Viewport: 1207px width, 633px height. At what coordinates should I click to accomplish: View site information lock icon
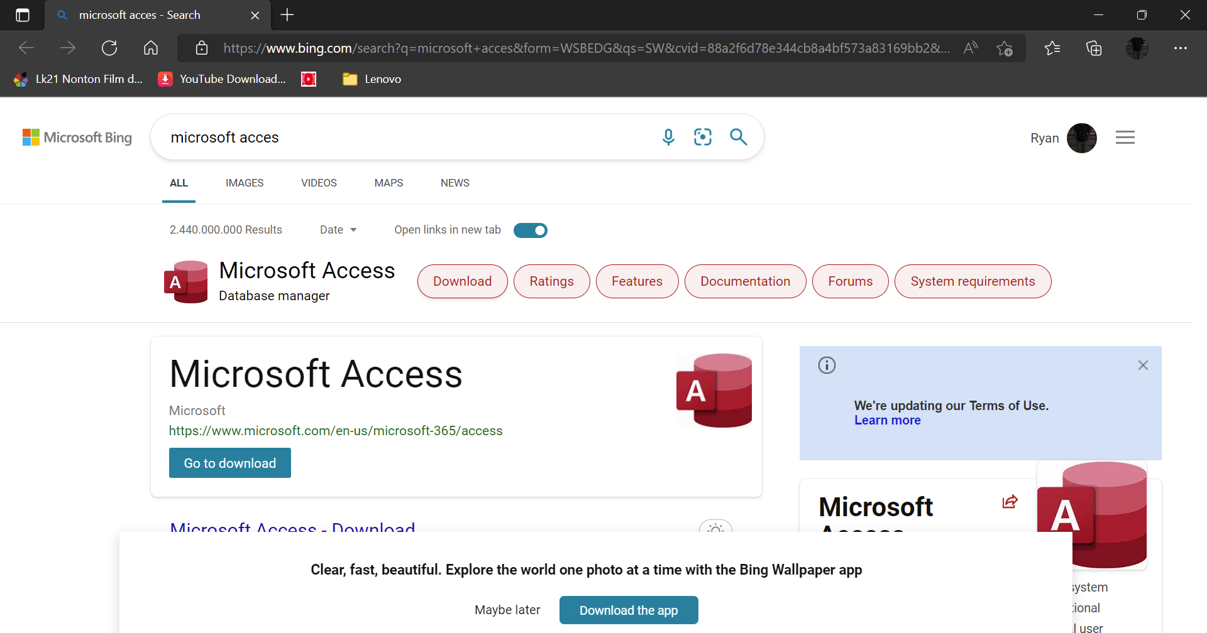202,48
